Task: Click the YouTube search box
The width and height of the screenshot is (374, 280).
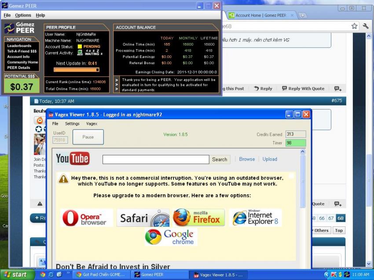Action: (x=156, y=160)
